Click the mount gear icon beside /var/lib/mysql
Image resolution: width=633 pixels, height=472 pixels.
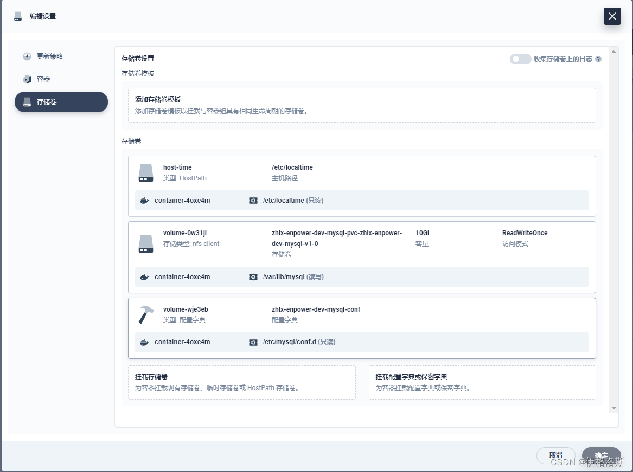point(253,277)
